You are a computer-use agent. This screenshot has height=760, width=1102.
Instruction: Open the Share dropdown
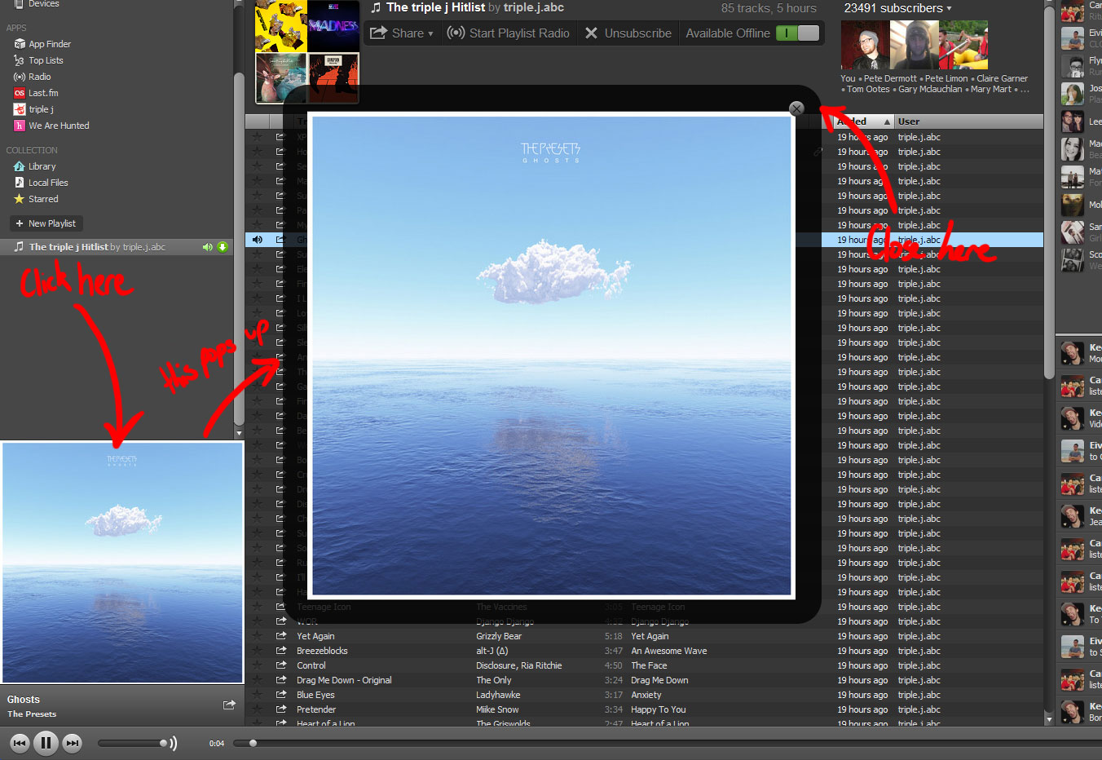pyautogui.click(x=402, y=33)
